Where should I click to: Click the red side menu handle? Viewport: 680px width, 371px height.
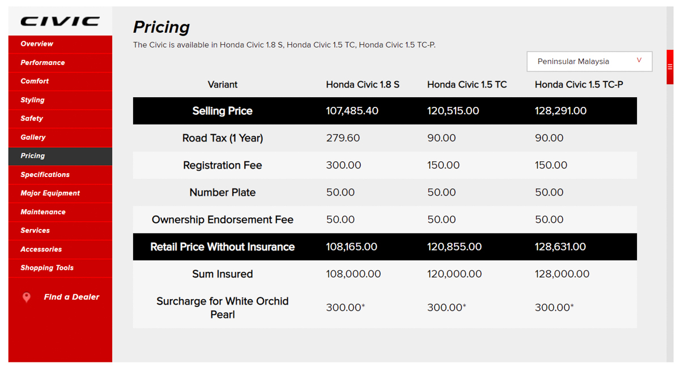[670, 67]
